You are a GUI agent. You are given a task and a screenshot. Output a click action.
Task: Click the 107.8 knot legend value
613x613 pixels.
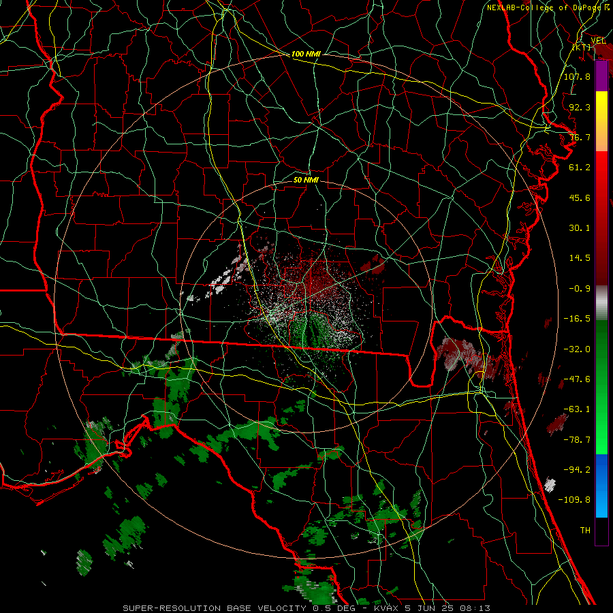click(x=577, y=76)
